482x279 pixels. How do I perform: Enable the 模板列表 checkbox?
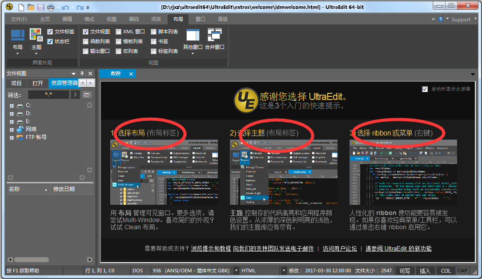point(118,41)
